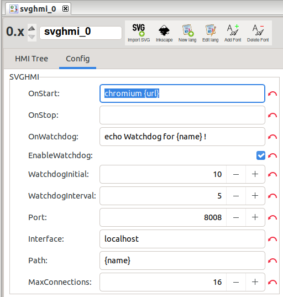Screen dimensions: 283x297
Task: Reset Port value with red undo arrow
Action: tap(272, 217)
